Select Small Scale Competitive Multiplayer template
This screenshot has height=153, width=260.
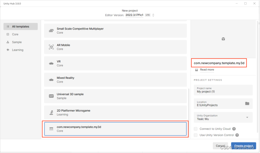coord(115,31)
